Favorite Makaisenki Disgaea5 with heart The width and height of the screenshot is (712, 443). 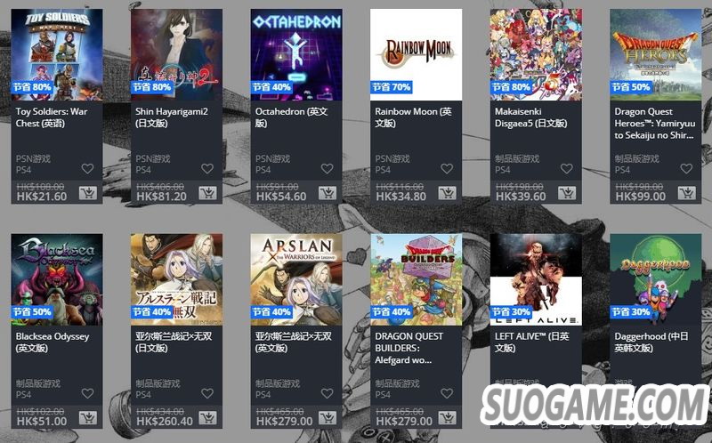pos(567,168)
